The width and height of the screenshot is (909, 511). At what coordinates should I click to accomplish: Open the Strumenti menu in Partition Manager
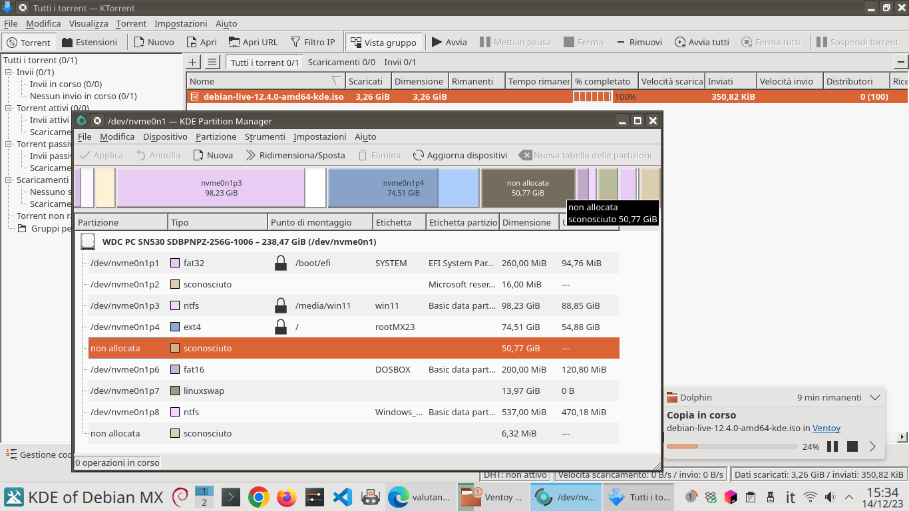(265, 136)
